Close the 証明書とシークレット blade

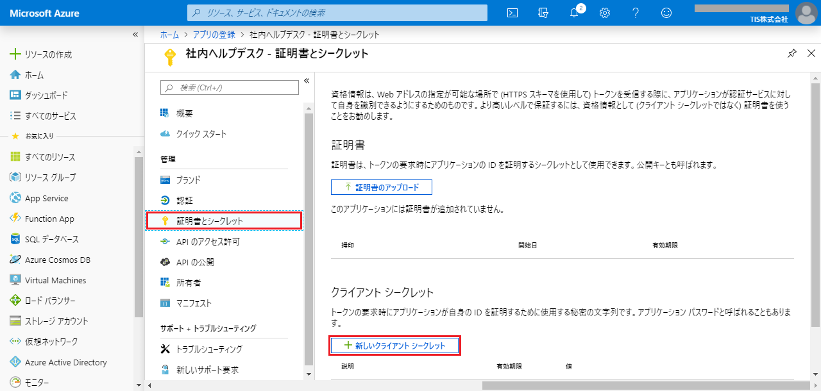(811, 54)
